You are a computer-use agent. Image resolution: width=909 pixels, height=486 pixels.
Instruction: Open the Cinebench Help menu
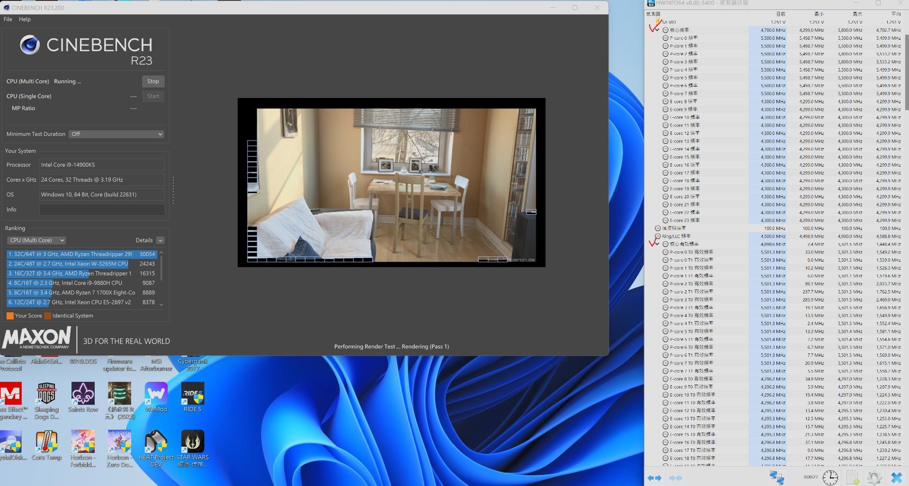coord(25,19)
